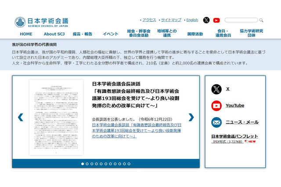Click the red YouTube icon in sidebar
This screenshot has height=187, width=281.
click(216, 106)
